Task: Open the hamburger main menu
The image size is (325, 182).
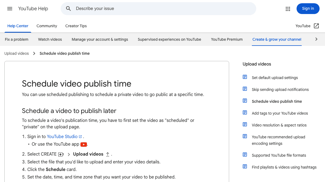Action: point(10,9)
